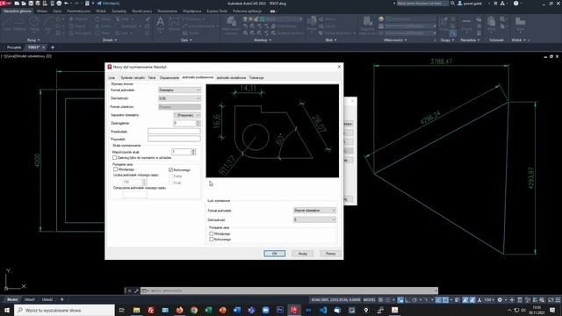Viewport: 562px width, 316px height.
Task: Switch to the 'Dopasowanie' tab
Action: pyautogui.click(x=169, y=78)
